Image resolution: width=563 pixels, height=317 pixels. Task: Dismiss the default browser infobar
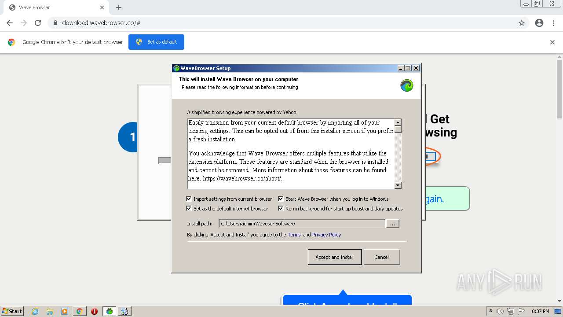pos(552,42)
